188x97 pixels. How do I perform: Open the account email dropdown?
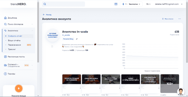pyautogui.click(x=169, y=4)
